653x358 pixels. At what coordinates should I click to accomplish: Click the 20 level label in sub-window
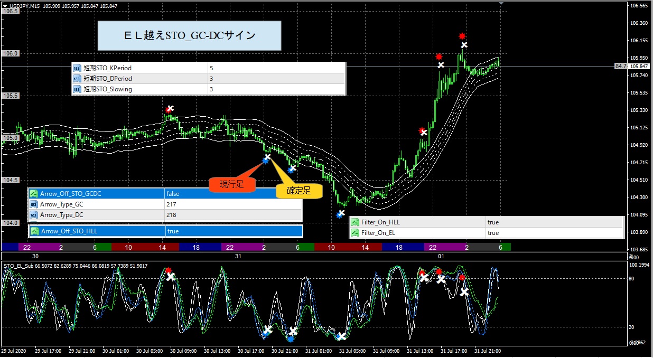pyautogui.click(x=631, y=327)
